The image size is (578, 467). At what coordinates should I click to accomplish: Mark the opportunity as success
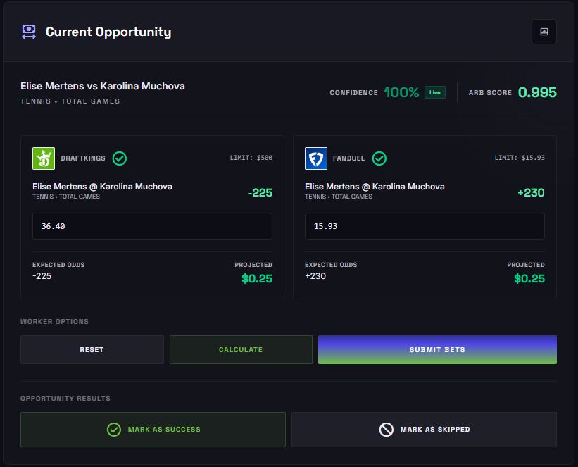pos(153,430)
